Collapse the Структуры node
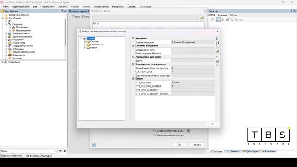The height and width of the screenshot is (167, 297). coord(6,24)
